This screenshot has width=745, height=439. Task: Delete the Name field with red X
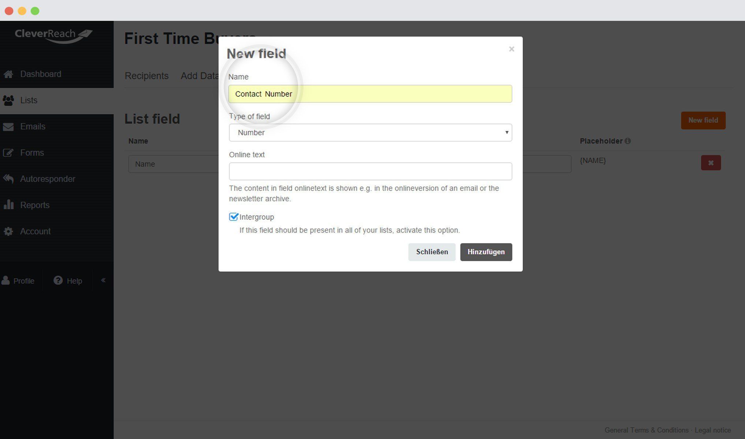711,163
